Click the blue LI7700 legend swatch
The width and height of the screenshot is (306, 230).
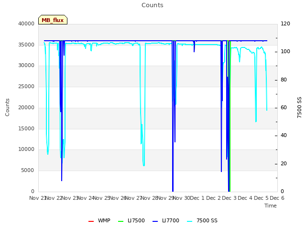[x=155, y=221]
